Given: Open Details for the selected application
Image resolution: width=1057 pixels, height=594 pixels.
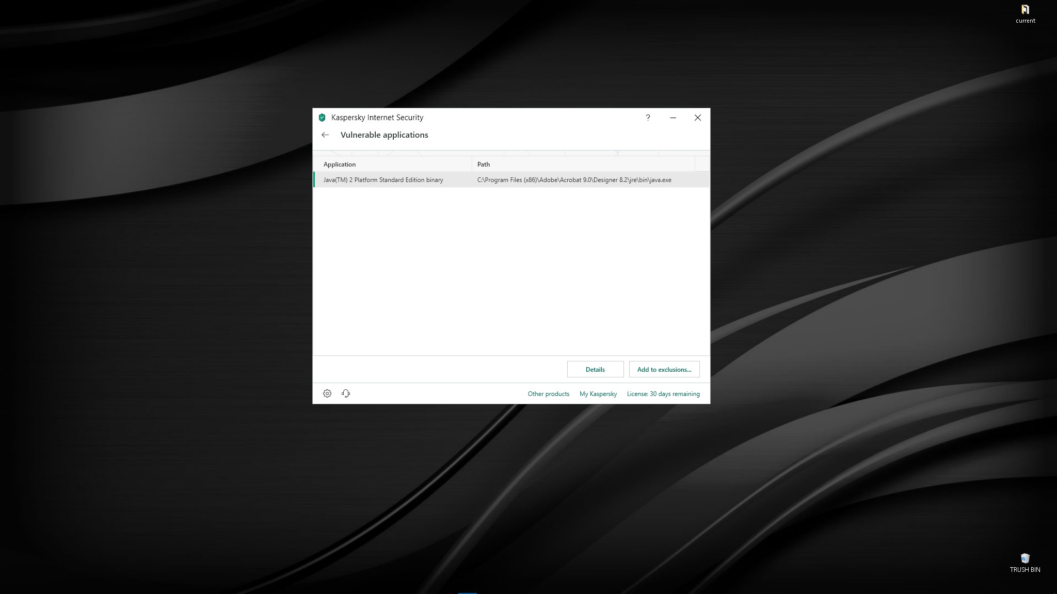Looking at the screenshot, I should click(595, 369).
